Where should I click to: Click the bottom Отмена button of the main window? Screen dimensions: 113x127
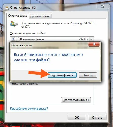(97, 117)
